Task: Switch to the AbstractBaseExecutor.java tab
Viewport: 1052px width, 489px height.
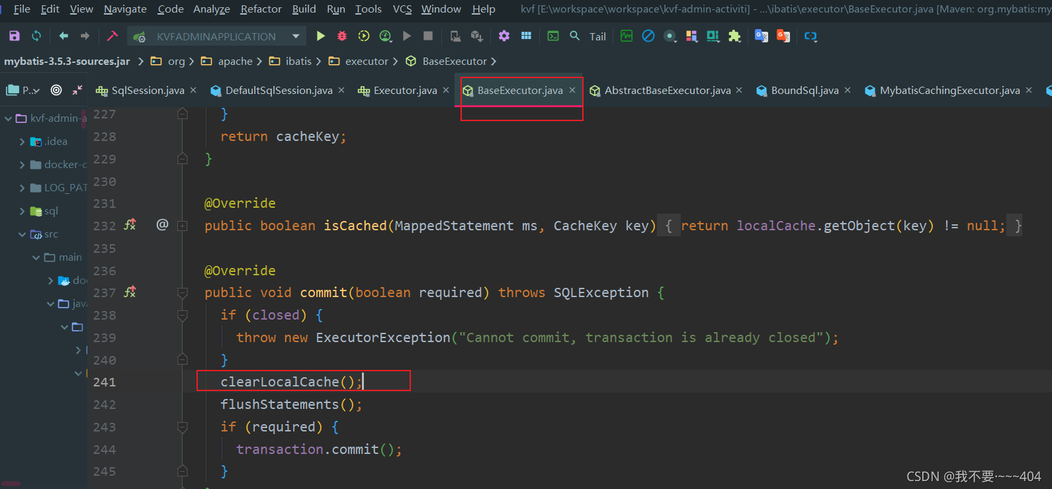Action: (668, 91)
